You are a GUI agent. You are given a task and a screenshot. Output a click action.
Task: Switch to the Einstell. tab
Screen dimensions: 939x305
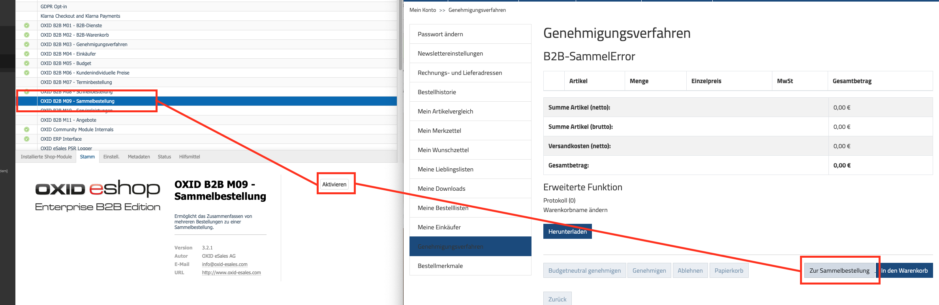pos(111,157)
